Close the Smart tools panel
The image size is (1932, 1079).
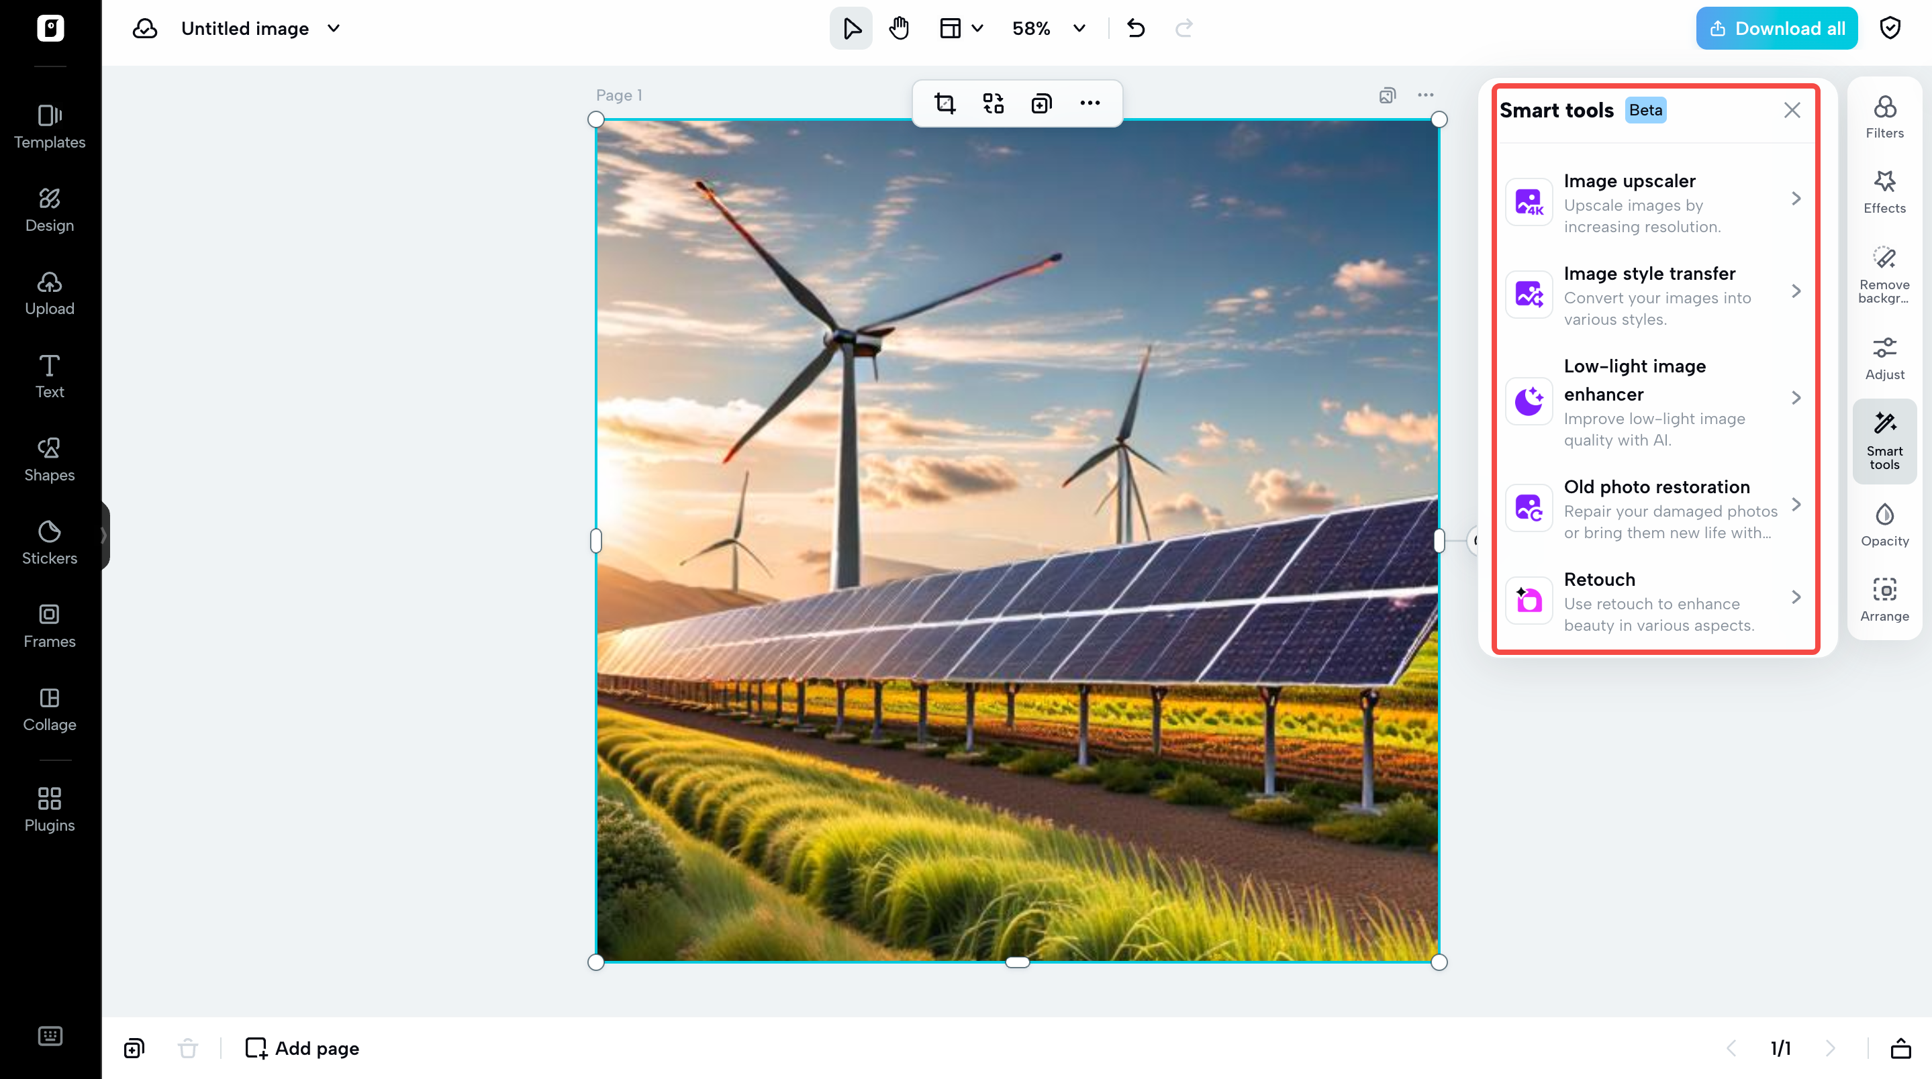click(x=1792, y=110)
